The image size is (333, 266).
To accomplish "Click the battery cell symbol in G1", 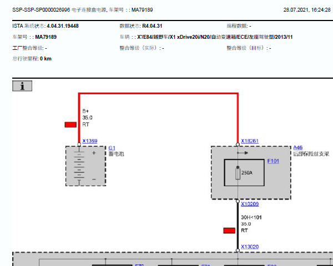I will point(79,166).
